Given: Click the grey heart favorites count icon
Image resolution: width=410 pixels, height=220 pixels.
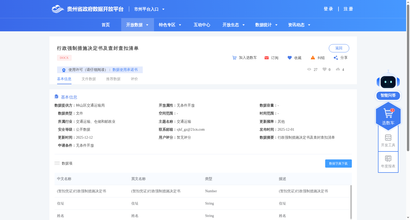Looking at the screenshot, I should (x=324, y=69).
